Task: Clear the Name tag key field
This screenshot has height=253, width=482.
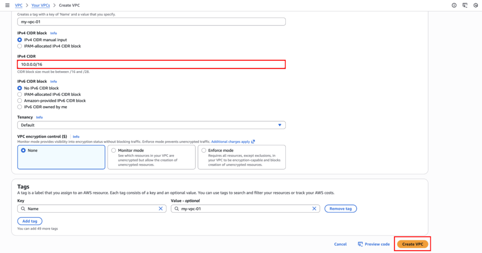Action: tap(160, 208)
